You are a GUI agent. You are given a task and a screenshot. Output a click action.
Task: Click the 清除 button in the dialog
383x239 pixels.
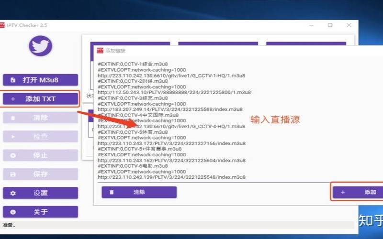tap(139, 192)
